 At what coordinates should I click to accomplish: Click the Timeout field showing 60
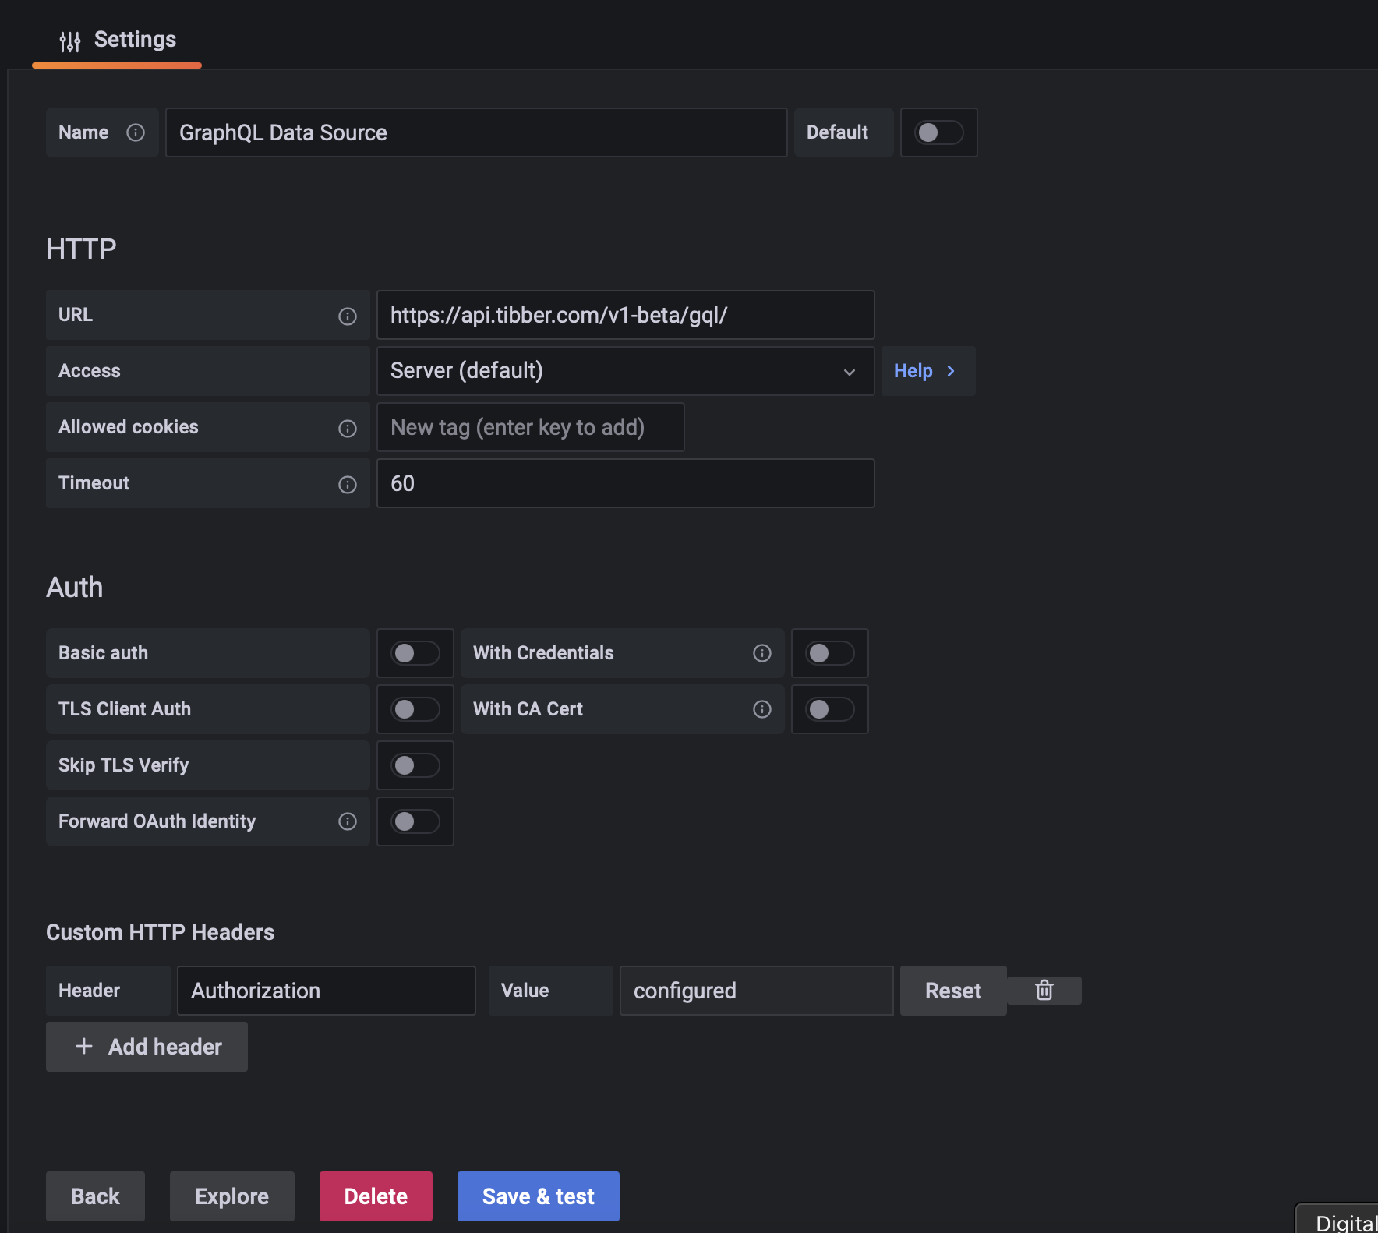coord(625,483)
